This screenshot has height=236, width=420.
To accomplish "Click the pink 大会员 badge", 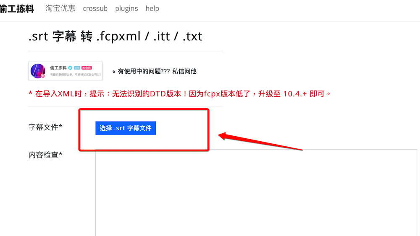I will click(87, 68).
